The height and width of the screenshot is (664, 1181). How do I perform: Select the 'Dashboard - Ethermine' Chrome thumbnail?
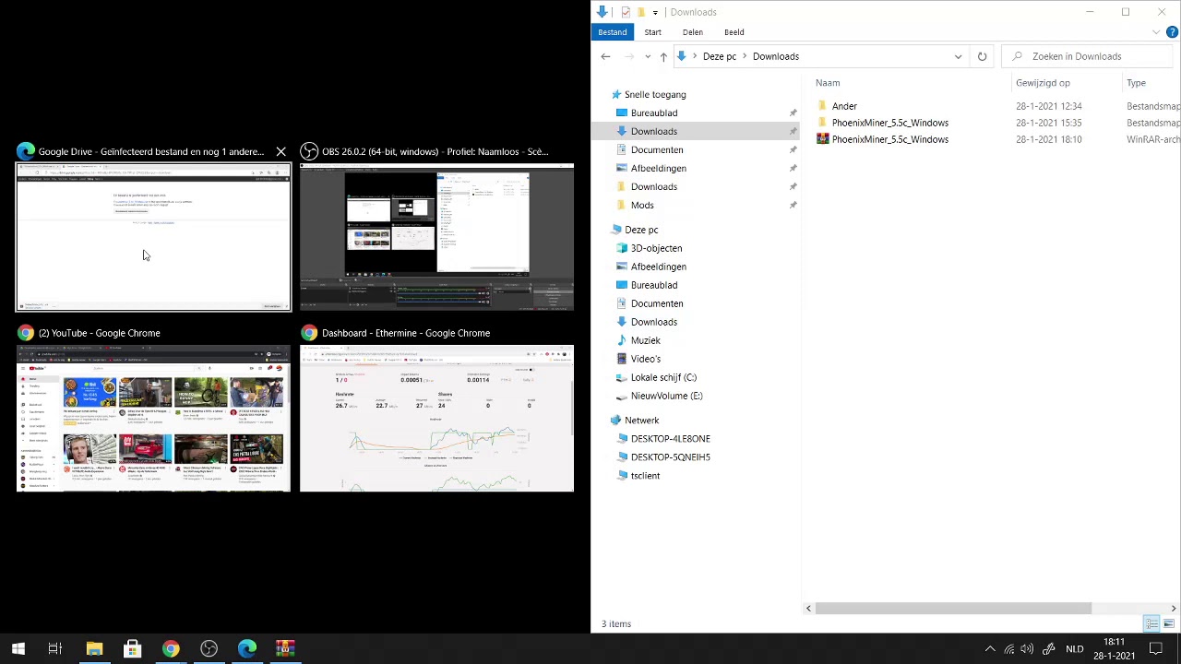point(436,419)
